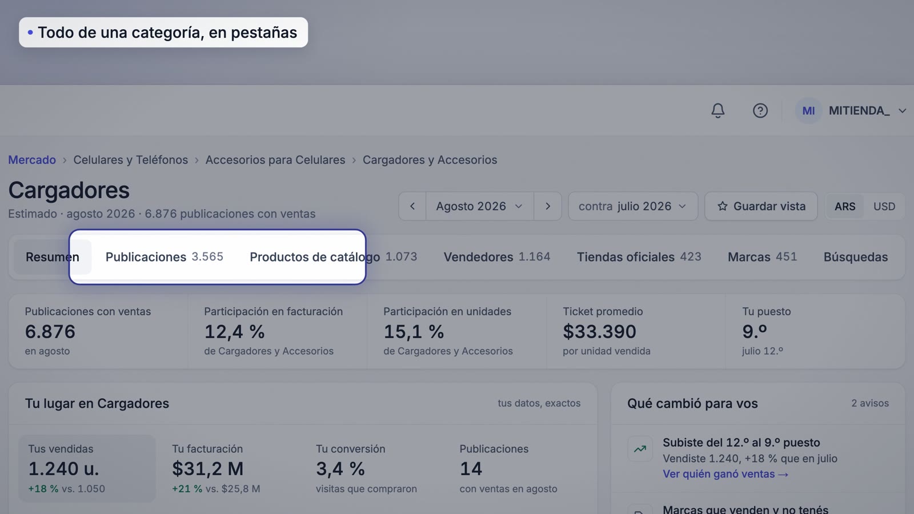This screenshot has width=914, height=514.
Task: Click the Participación en facturación 12,4 % value
Action: pyautogui.click(x=234, y=331)
